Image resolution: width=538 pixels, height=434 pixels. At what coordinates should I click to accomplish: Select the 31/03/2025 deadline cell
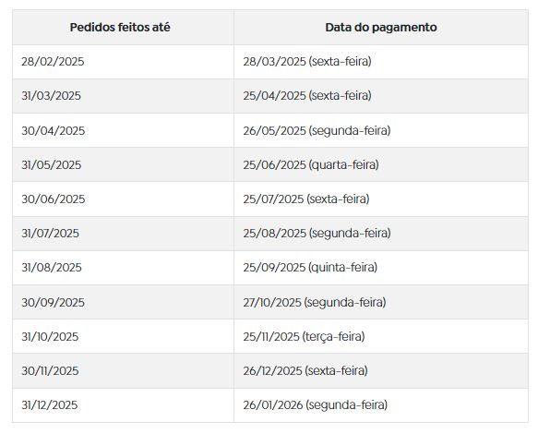tap(123, 96)
